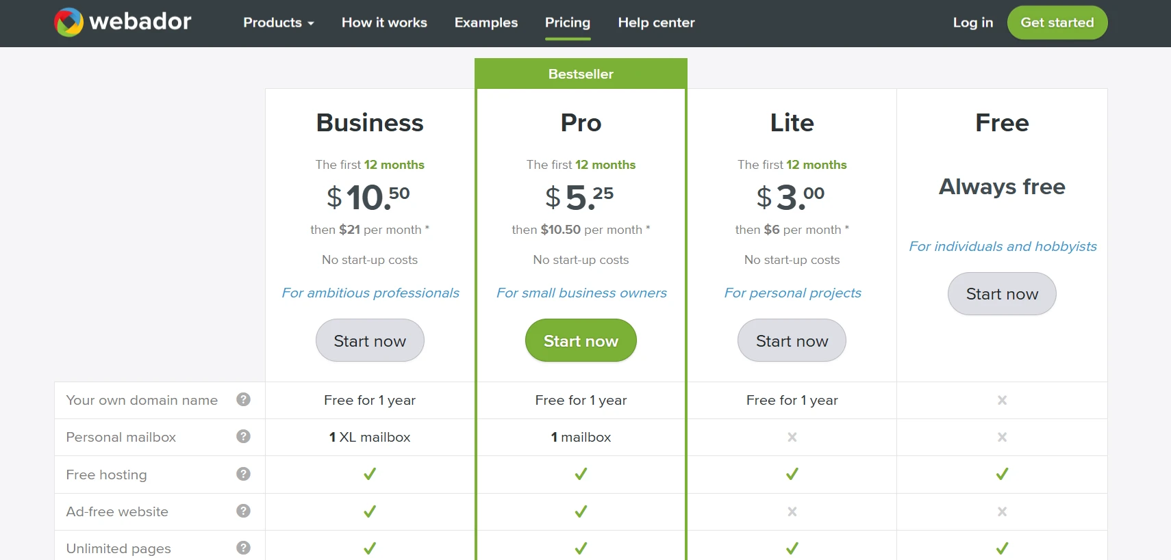Open the Help center
Viewport: 1171px width, 560px height.
coord(656,23)
